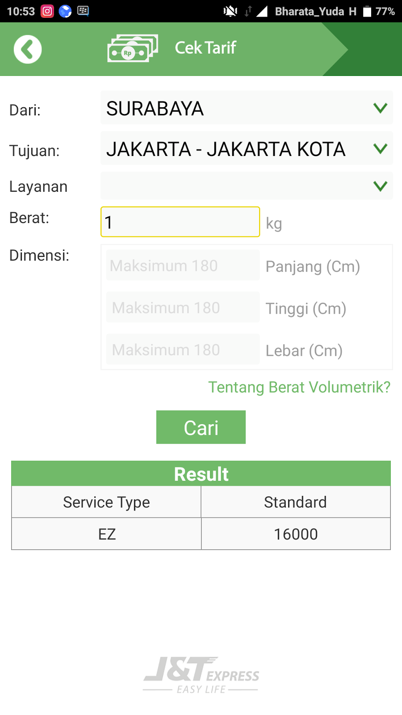Focus the Berat weight input field
Image resolution: width=402 pixels, height=715 pixels.
tap(180, 222)
